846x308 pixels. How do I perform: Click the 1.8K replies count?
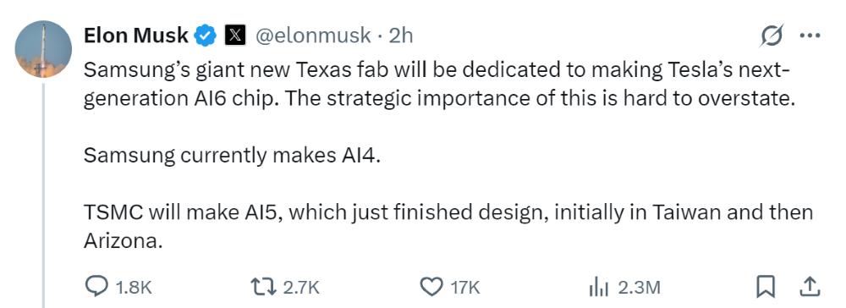click(134, 288)
